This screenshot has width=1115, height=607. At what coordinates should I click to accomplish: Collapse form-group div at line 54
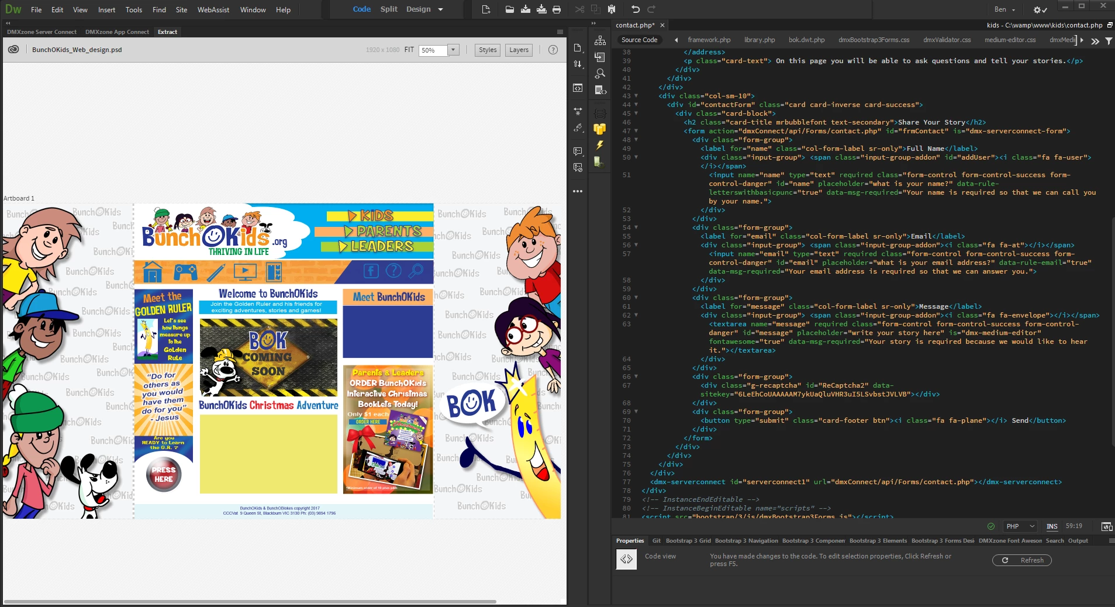pos(636,227)
